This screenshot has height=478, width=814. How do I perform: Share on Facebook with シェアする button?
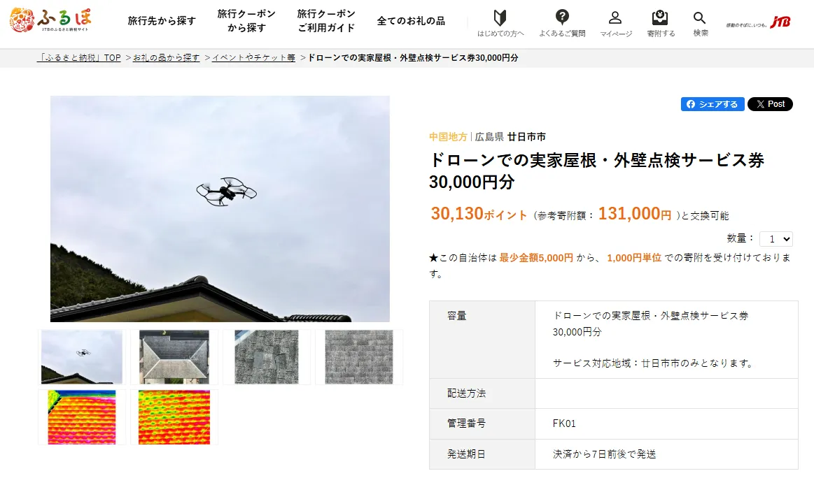(713, 104)
